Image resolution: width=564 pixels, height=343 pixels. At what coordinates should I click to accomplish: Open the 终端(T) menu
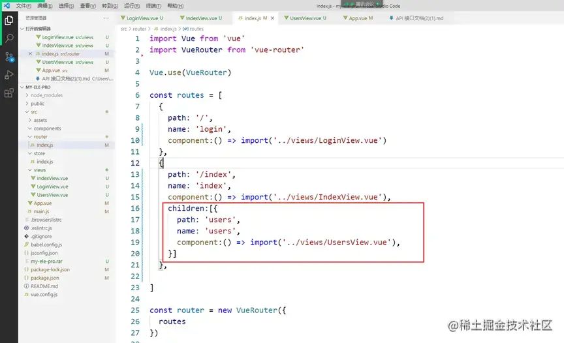(153, 6)
